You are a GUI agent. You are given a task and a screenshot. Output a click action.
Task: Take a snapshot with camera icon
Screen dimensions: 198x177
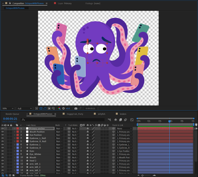[x=76, y=108]
